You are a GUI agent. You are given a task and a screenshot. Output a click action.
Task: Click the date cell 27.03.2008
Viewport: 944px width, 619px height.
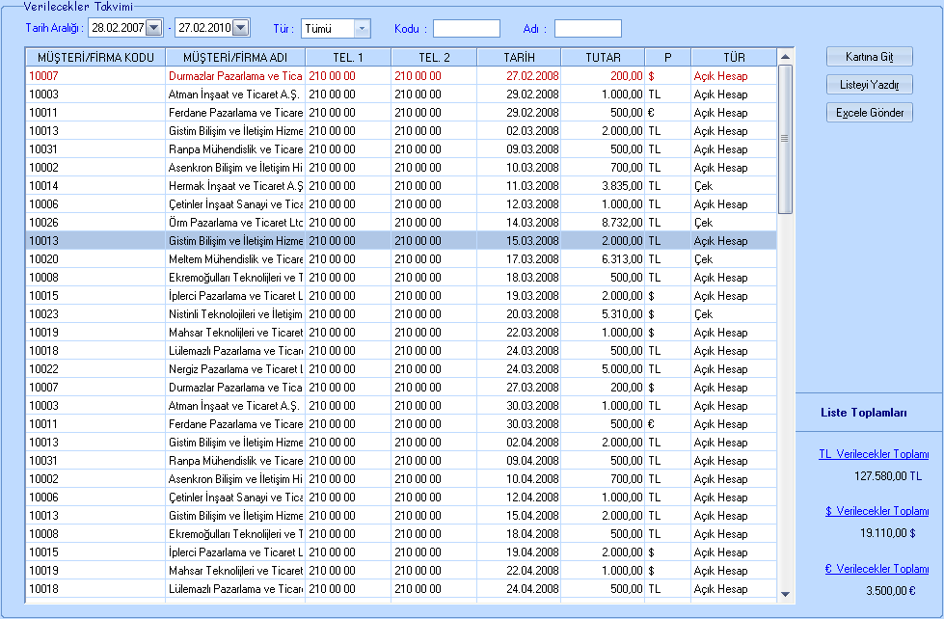point(519,388)
